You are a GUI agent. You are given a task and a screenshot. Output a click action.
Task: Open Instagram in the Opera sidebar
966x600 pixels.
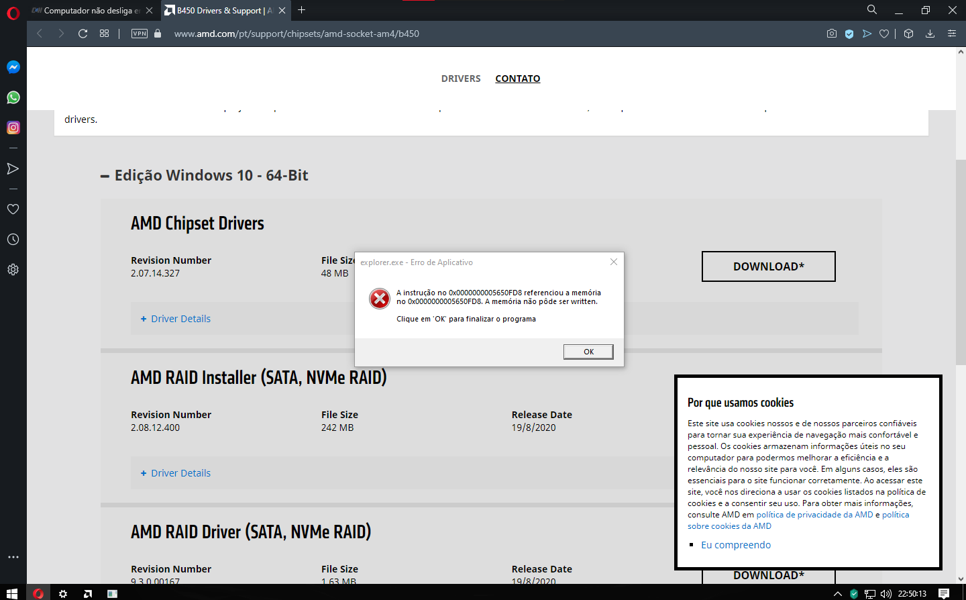13,128
